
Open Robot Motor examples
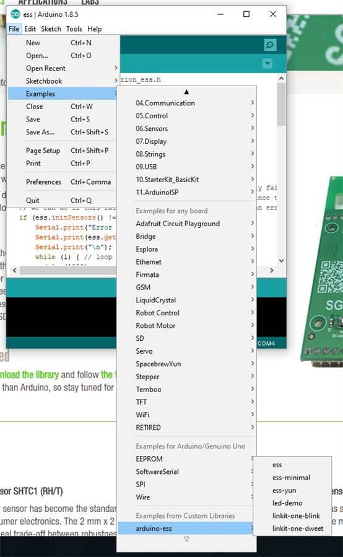(186, 326)
